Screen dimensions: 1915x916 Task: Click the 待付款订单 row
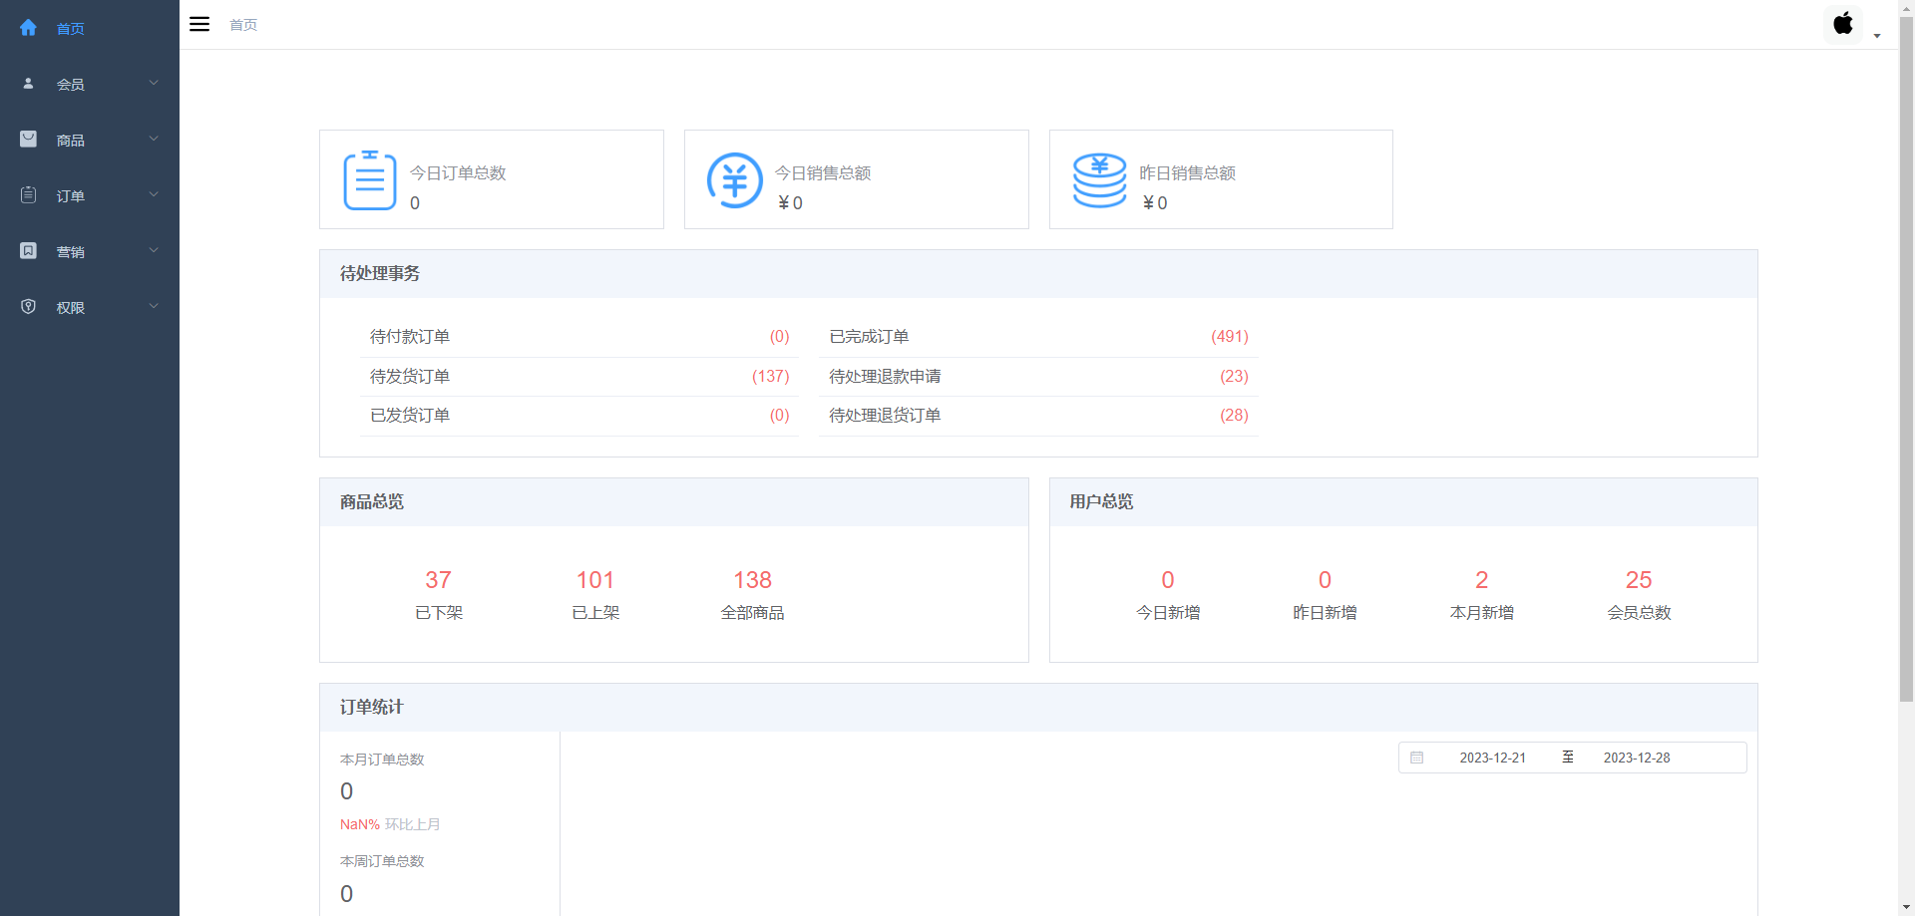pyautogui.click(x=578, y=337)
